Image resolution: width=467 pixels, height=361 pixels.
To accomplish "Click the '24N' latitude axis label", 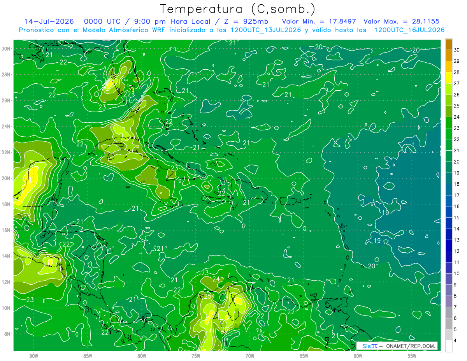I will (x=7, y=127).
